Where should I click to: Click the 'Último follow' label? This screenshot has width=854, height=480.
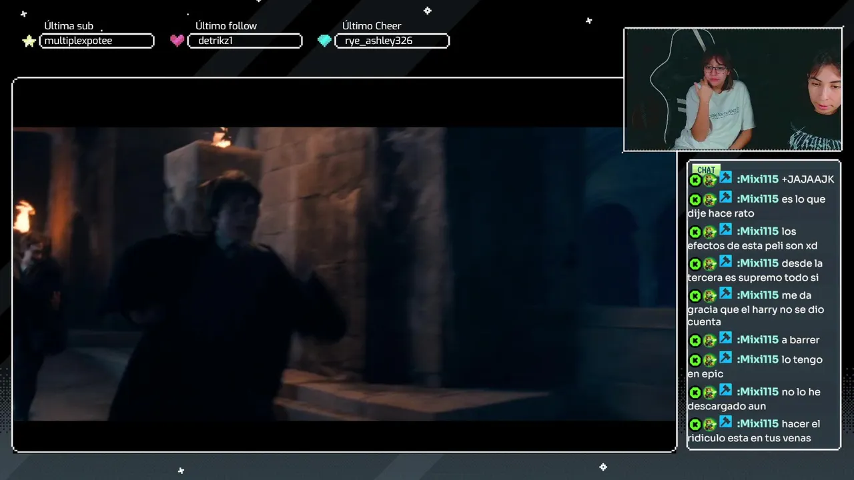point(226,26)
